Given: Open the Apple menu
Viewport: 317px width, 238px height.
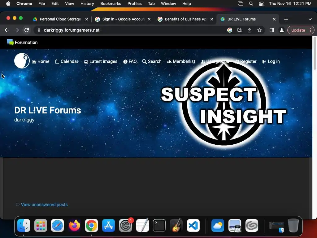Looking at the screenshot, I should pyautogui.click(x=8, y=4).
